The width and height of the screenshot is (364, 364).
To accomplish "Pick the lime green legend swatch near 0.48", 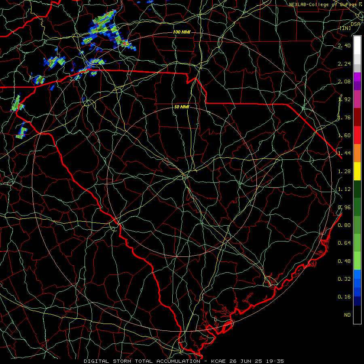I will (x=357, y=261).
